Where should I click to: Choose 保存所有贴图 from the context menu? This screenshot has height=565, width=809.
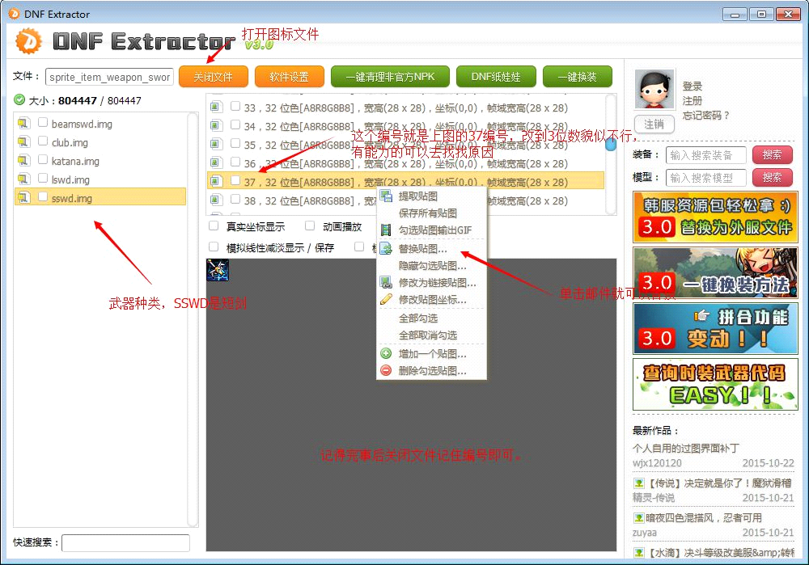point(429,213)
